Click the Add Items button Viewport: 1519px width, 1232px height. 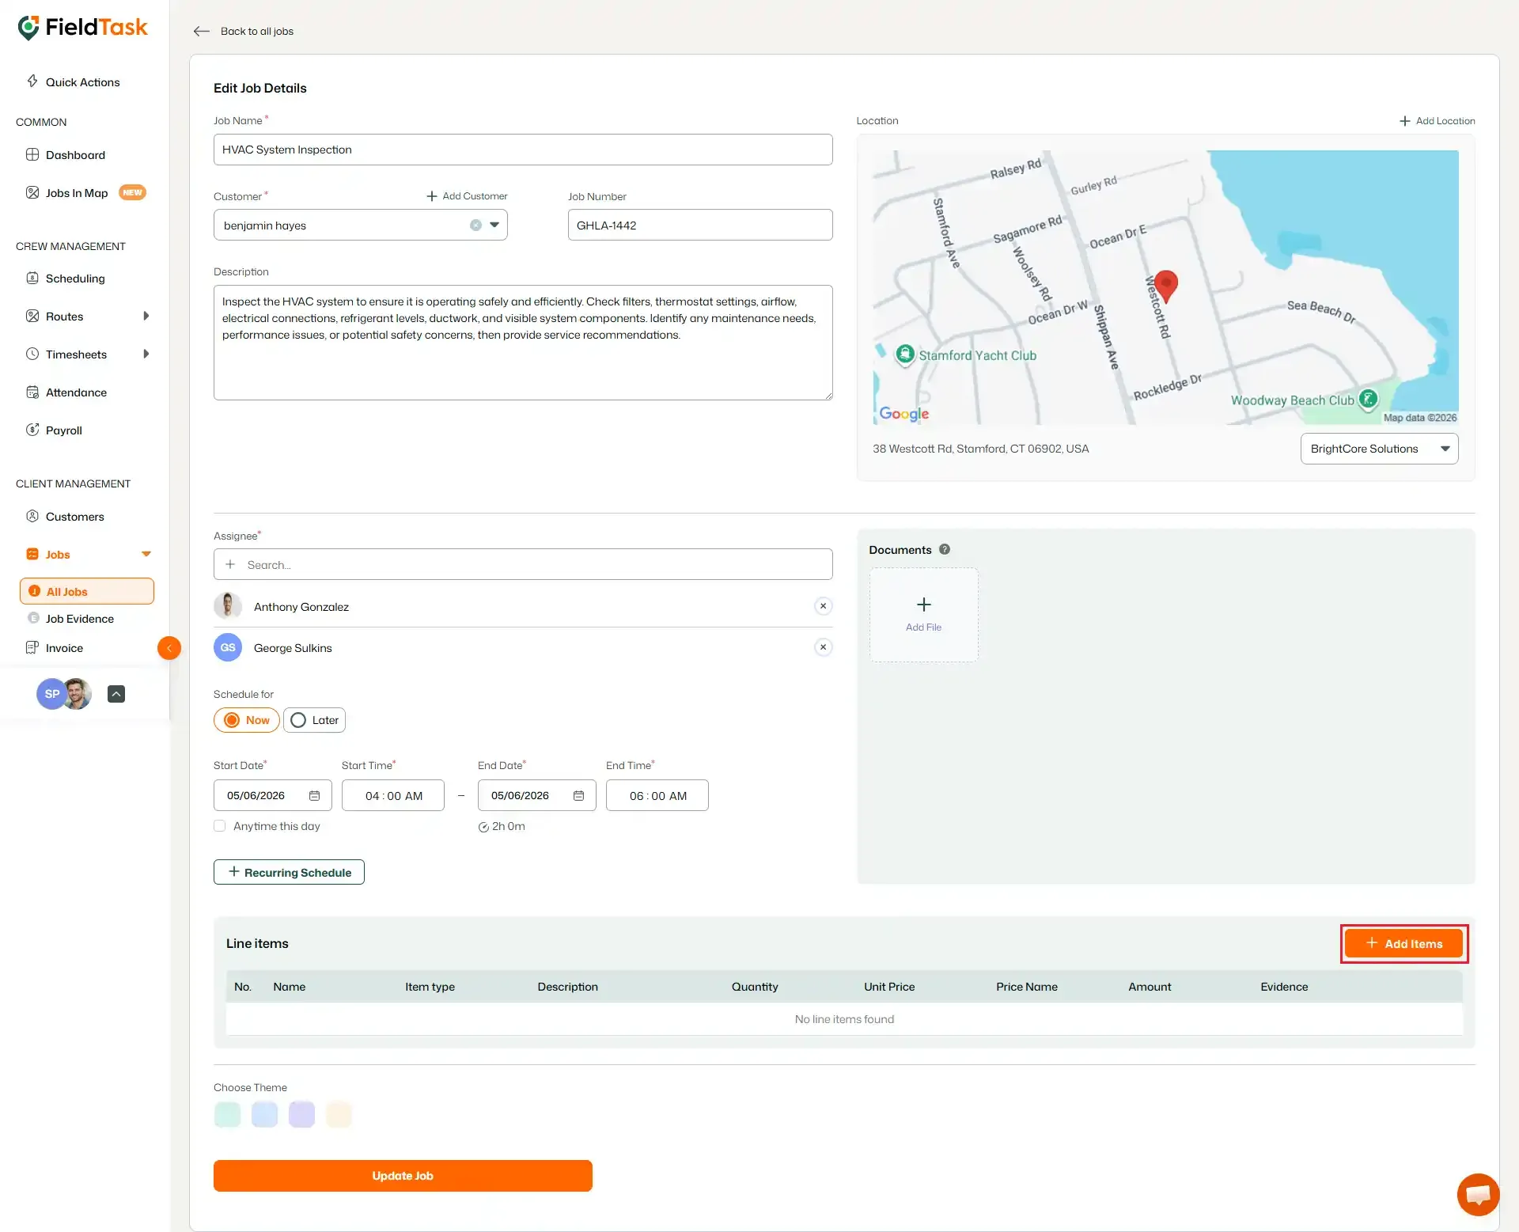1403,943
